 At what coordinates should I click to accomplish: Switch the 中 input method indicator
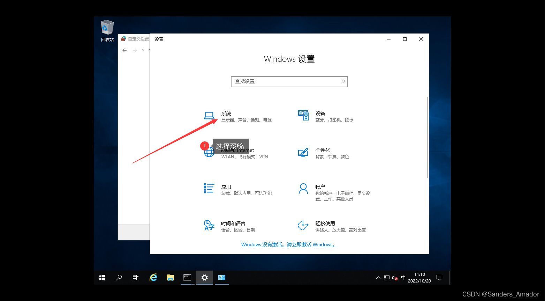pyautogui.click(x=403, y=277)
